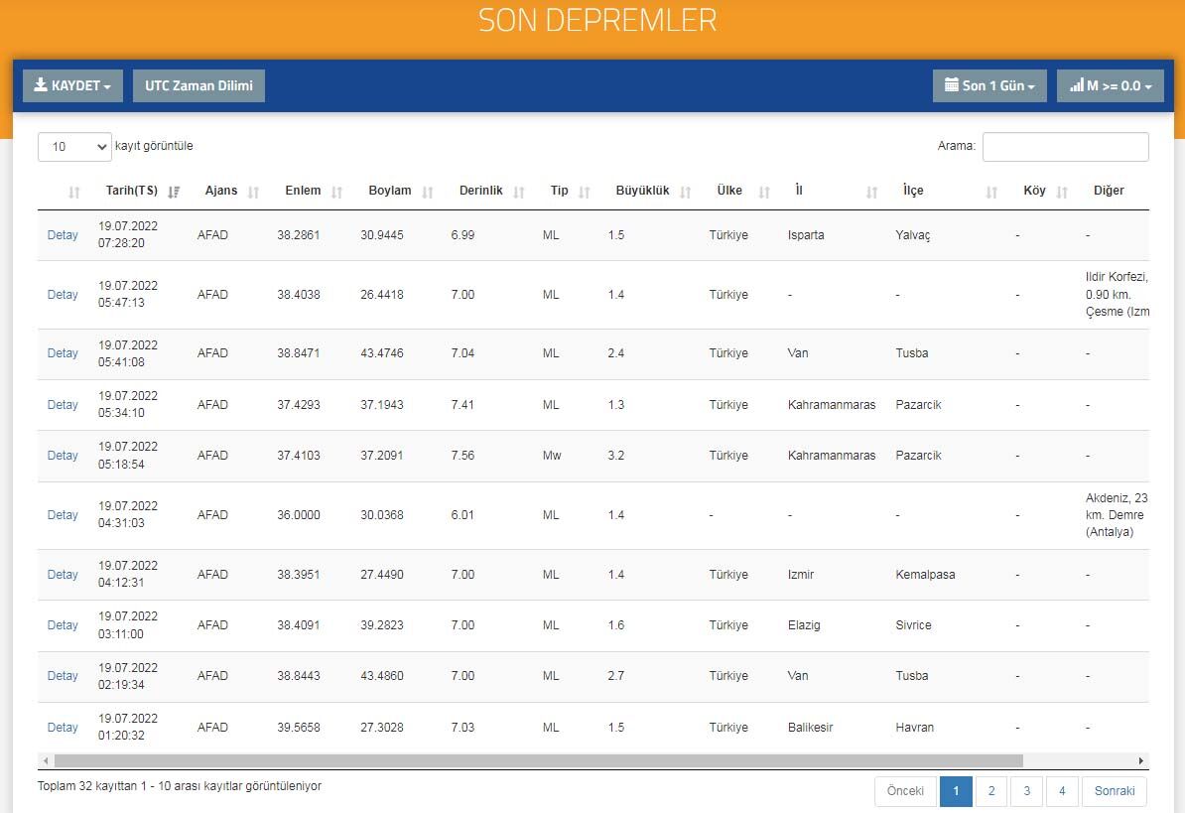
Task: Click the longitude value 39.2823
Action: click(382, 625)
